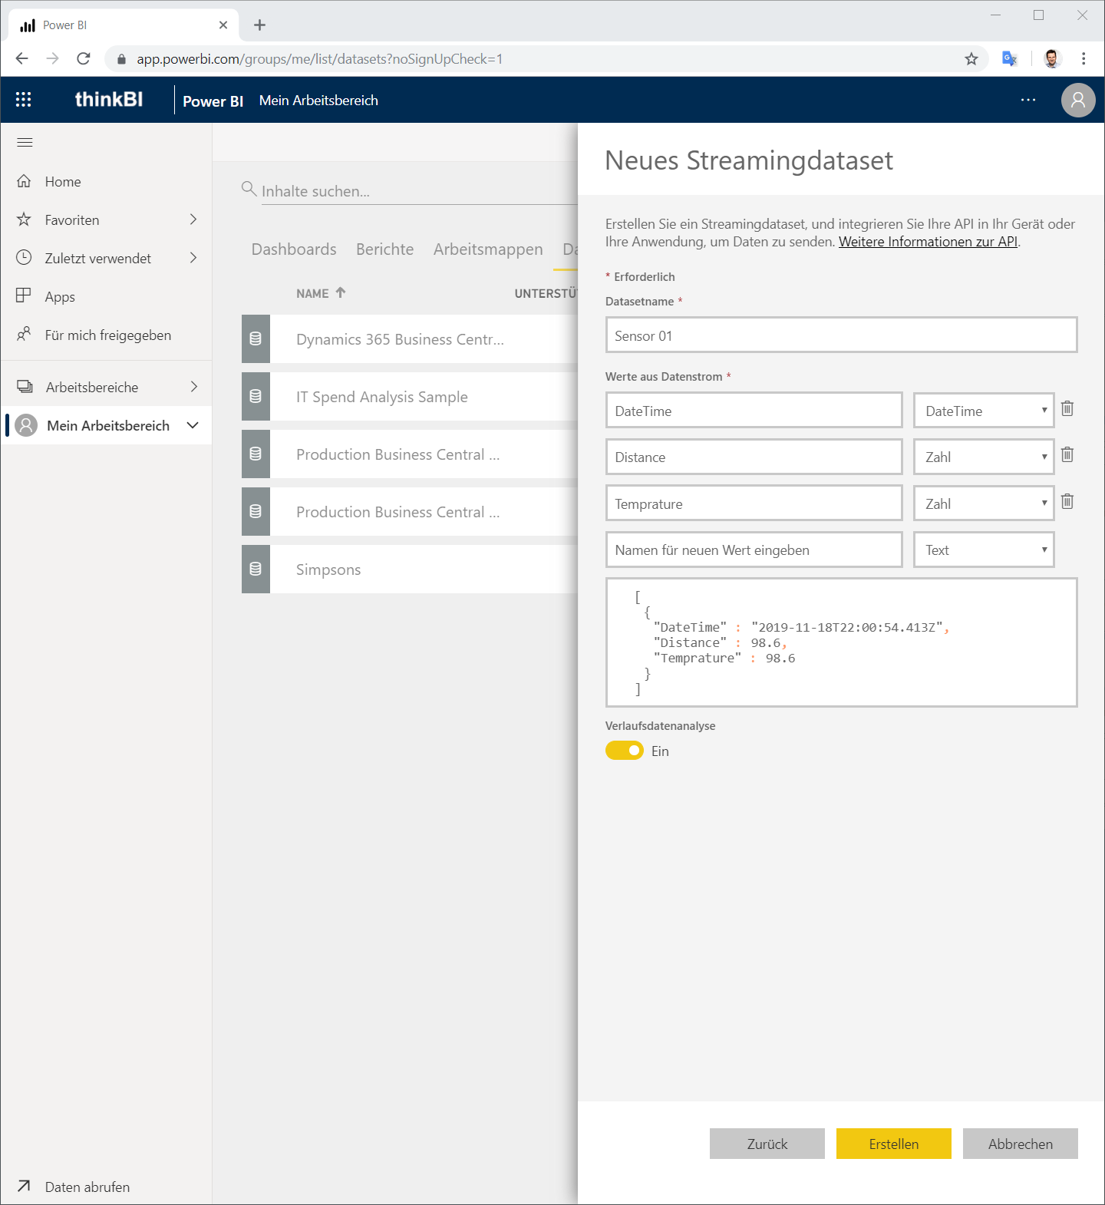Switch to the Dashboards tab
Screen dimensions: 1105x1205
[294, 249]
